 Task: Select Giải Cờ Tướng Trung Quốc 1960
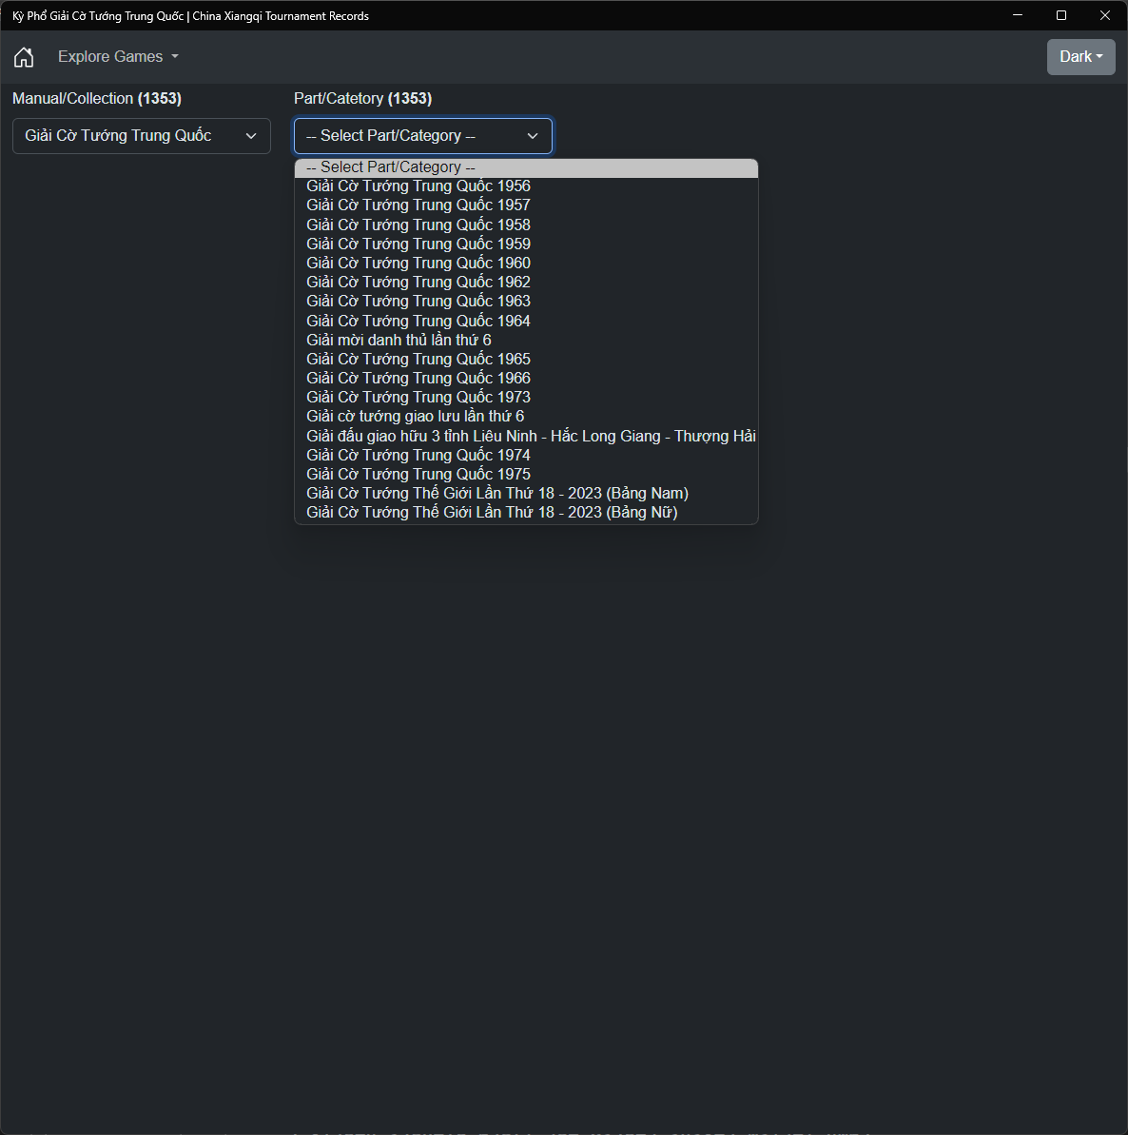pos(526,263)
